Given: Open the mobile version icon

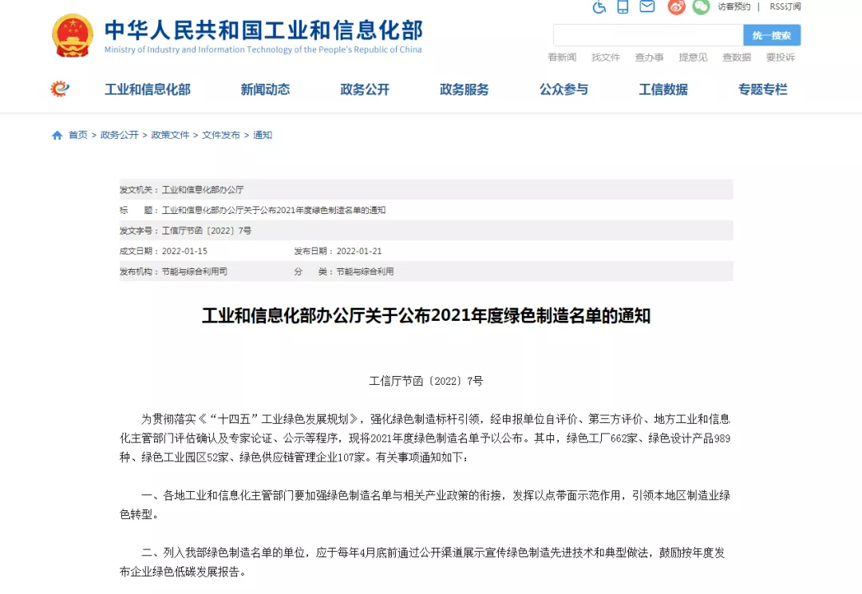Looking at the screenshot, I should (623, 6).
